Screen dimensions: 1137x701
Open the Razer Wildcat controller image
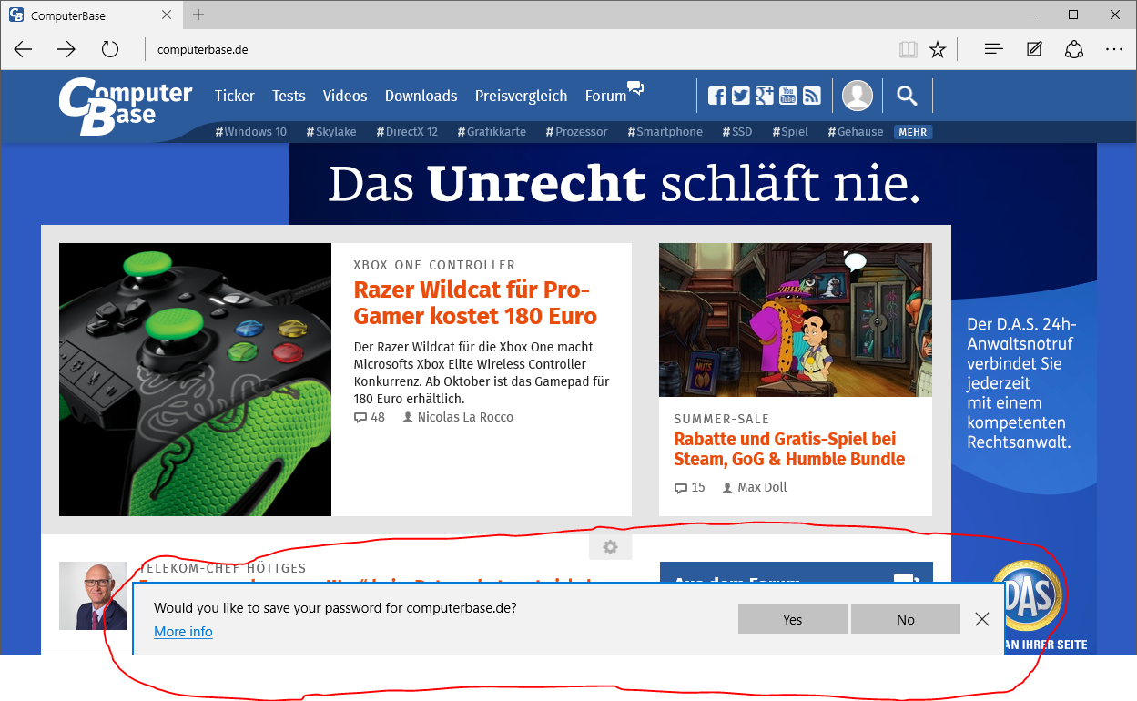coord(195,380)
